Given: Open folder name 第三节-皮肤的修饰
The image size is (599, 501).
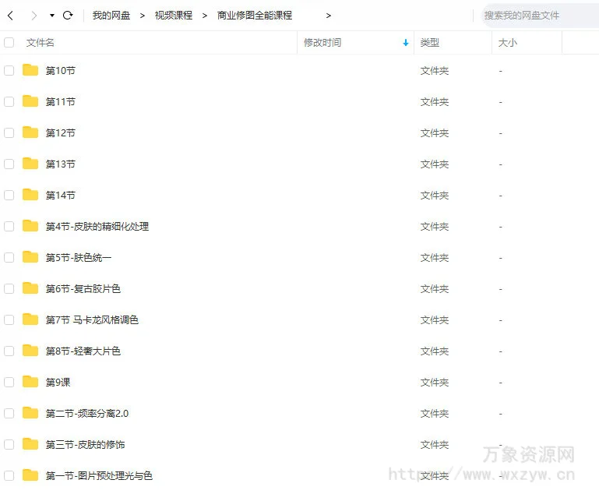Looking at the screenshot, I should pyautogui.click(x=85, y=444).
